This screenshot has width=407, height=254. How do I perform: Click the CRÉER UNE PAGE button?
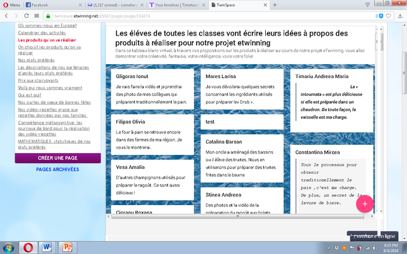(58, 158)
